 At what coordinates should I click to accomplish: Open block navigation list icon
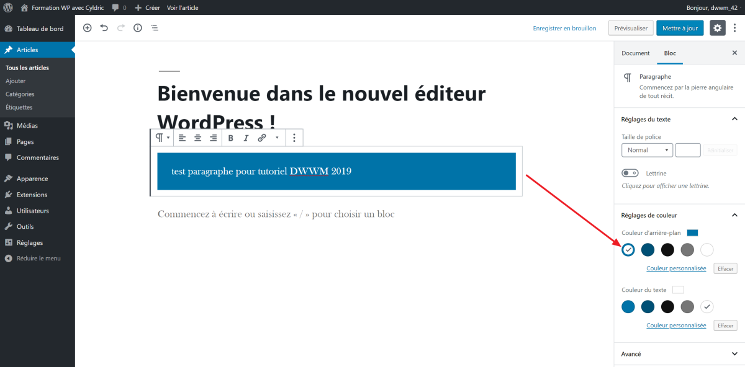(x=155, y=28)
